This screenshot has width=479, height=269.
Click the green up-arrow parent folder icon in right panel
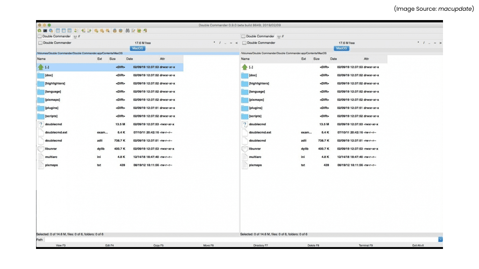245,67
